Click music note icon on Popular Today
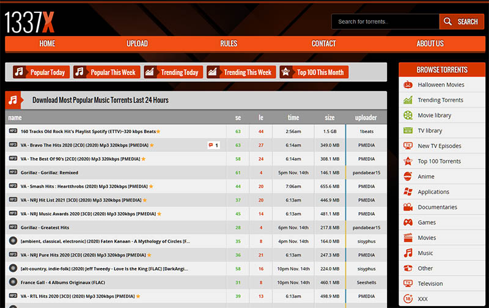This screenshot has height=308, width=489. tap(19, 71)
